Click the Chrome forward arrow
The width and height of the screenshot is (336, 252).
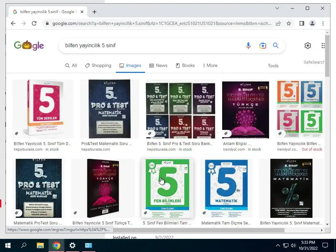[x=24, y=23]
